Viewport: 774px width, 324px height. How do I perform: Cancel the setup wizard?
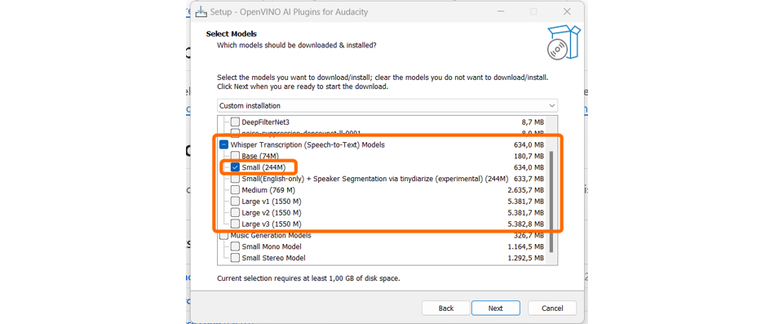552,308
